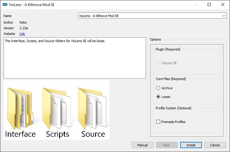Click the author name Reko

pos(23,22)
